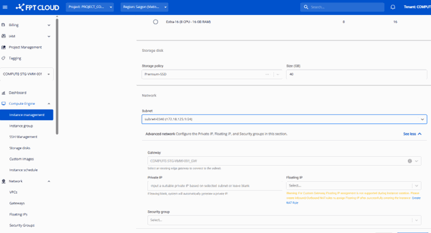Go to Dashboard page
The width and height of the screenshot is (431, 233).
coord(17,93)
